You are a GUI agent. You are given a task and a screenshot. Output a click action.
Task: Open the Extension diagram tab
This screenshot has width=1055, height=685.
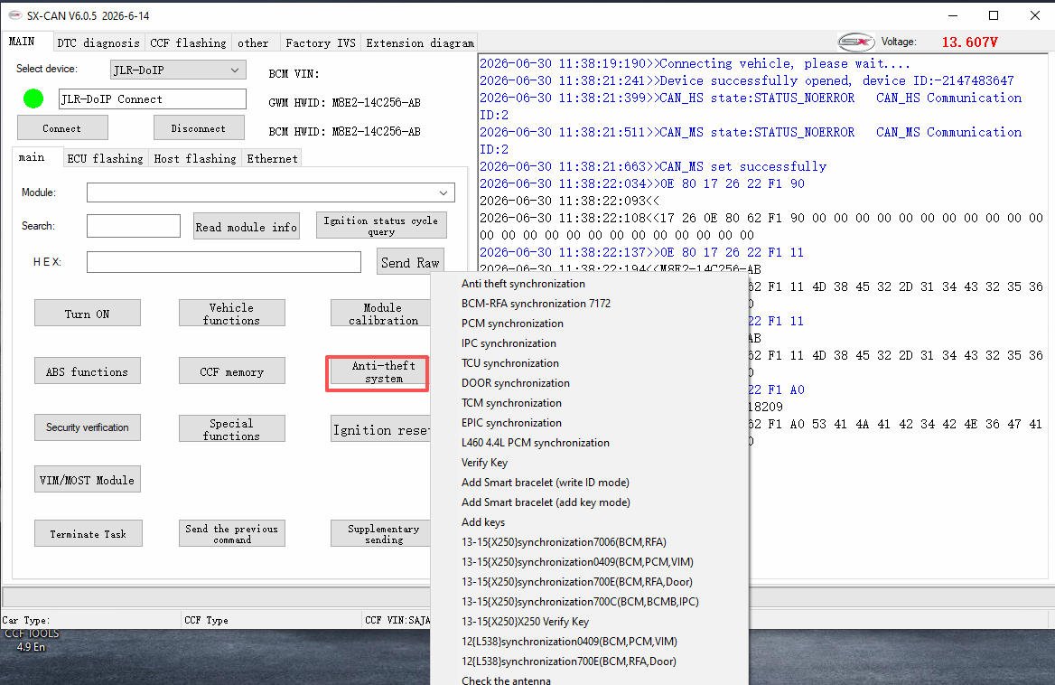click(420, 43)
